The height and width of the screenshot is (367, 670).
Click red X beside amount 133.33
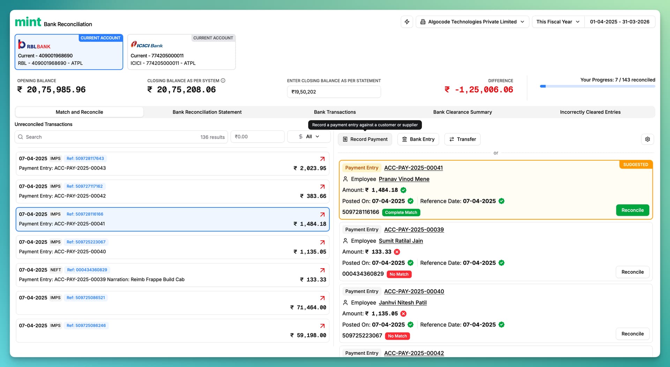397,252
